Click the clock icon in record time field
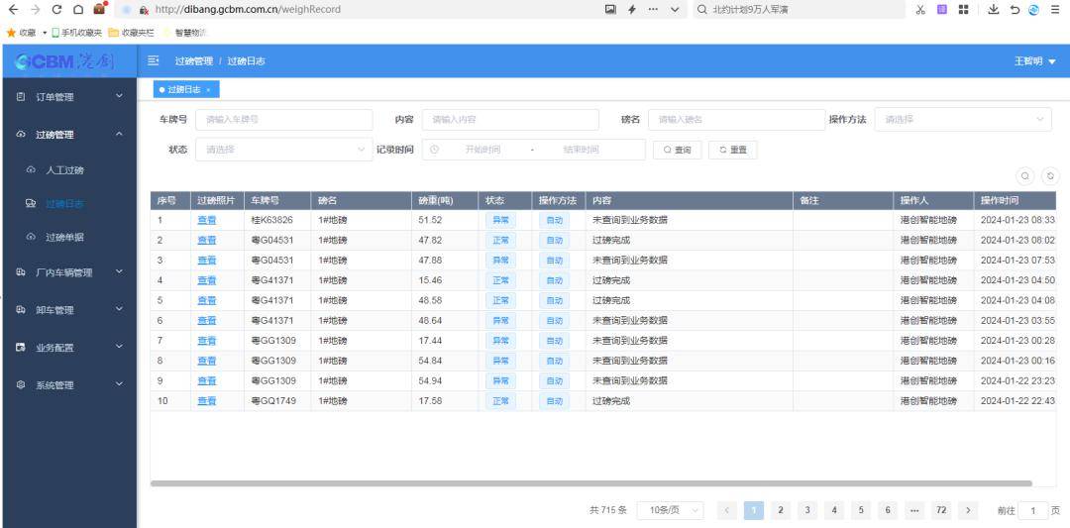This screenshot has height=528, width=1070. [434, 150]
